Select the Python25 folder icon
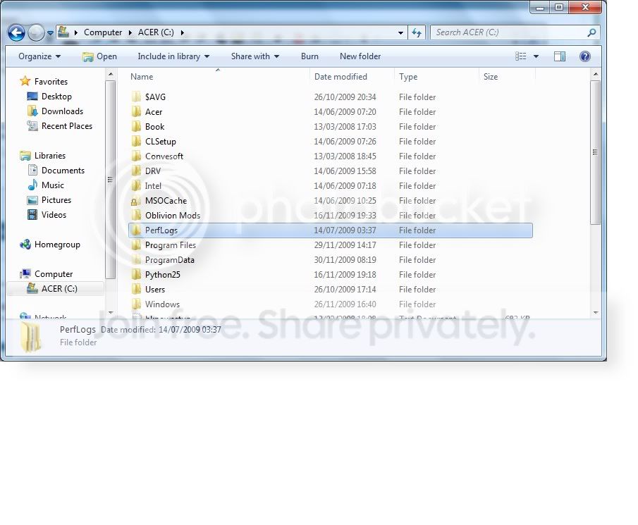The height and width of the screenshot is (525, 638). 136,275
